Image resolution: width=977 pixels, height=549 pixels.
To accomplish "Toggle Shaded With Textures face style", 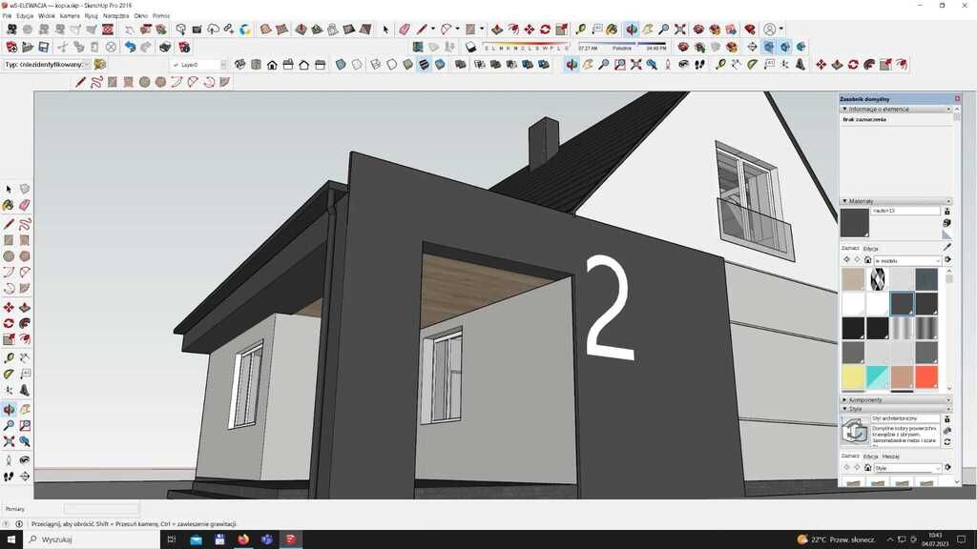I will 424,65.
